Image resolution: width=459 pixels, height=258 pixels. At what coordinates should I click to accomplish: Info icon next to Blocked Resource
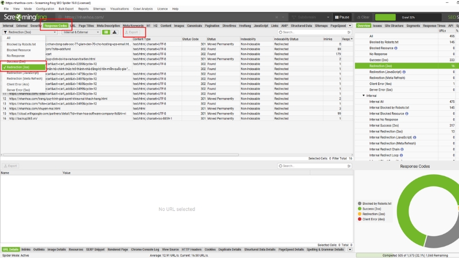click(396, 48)
